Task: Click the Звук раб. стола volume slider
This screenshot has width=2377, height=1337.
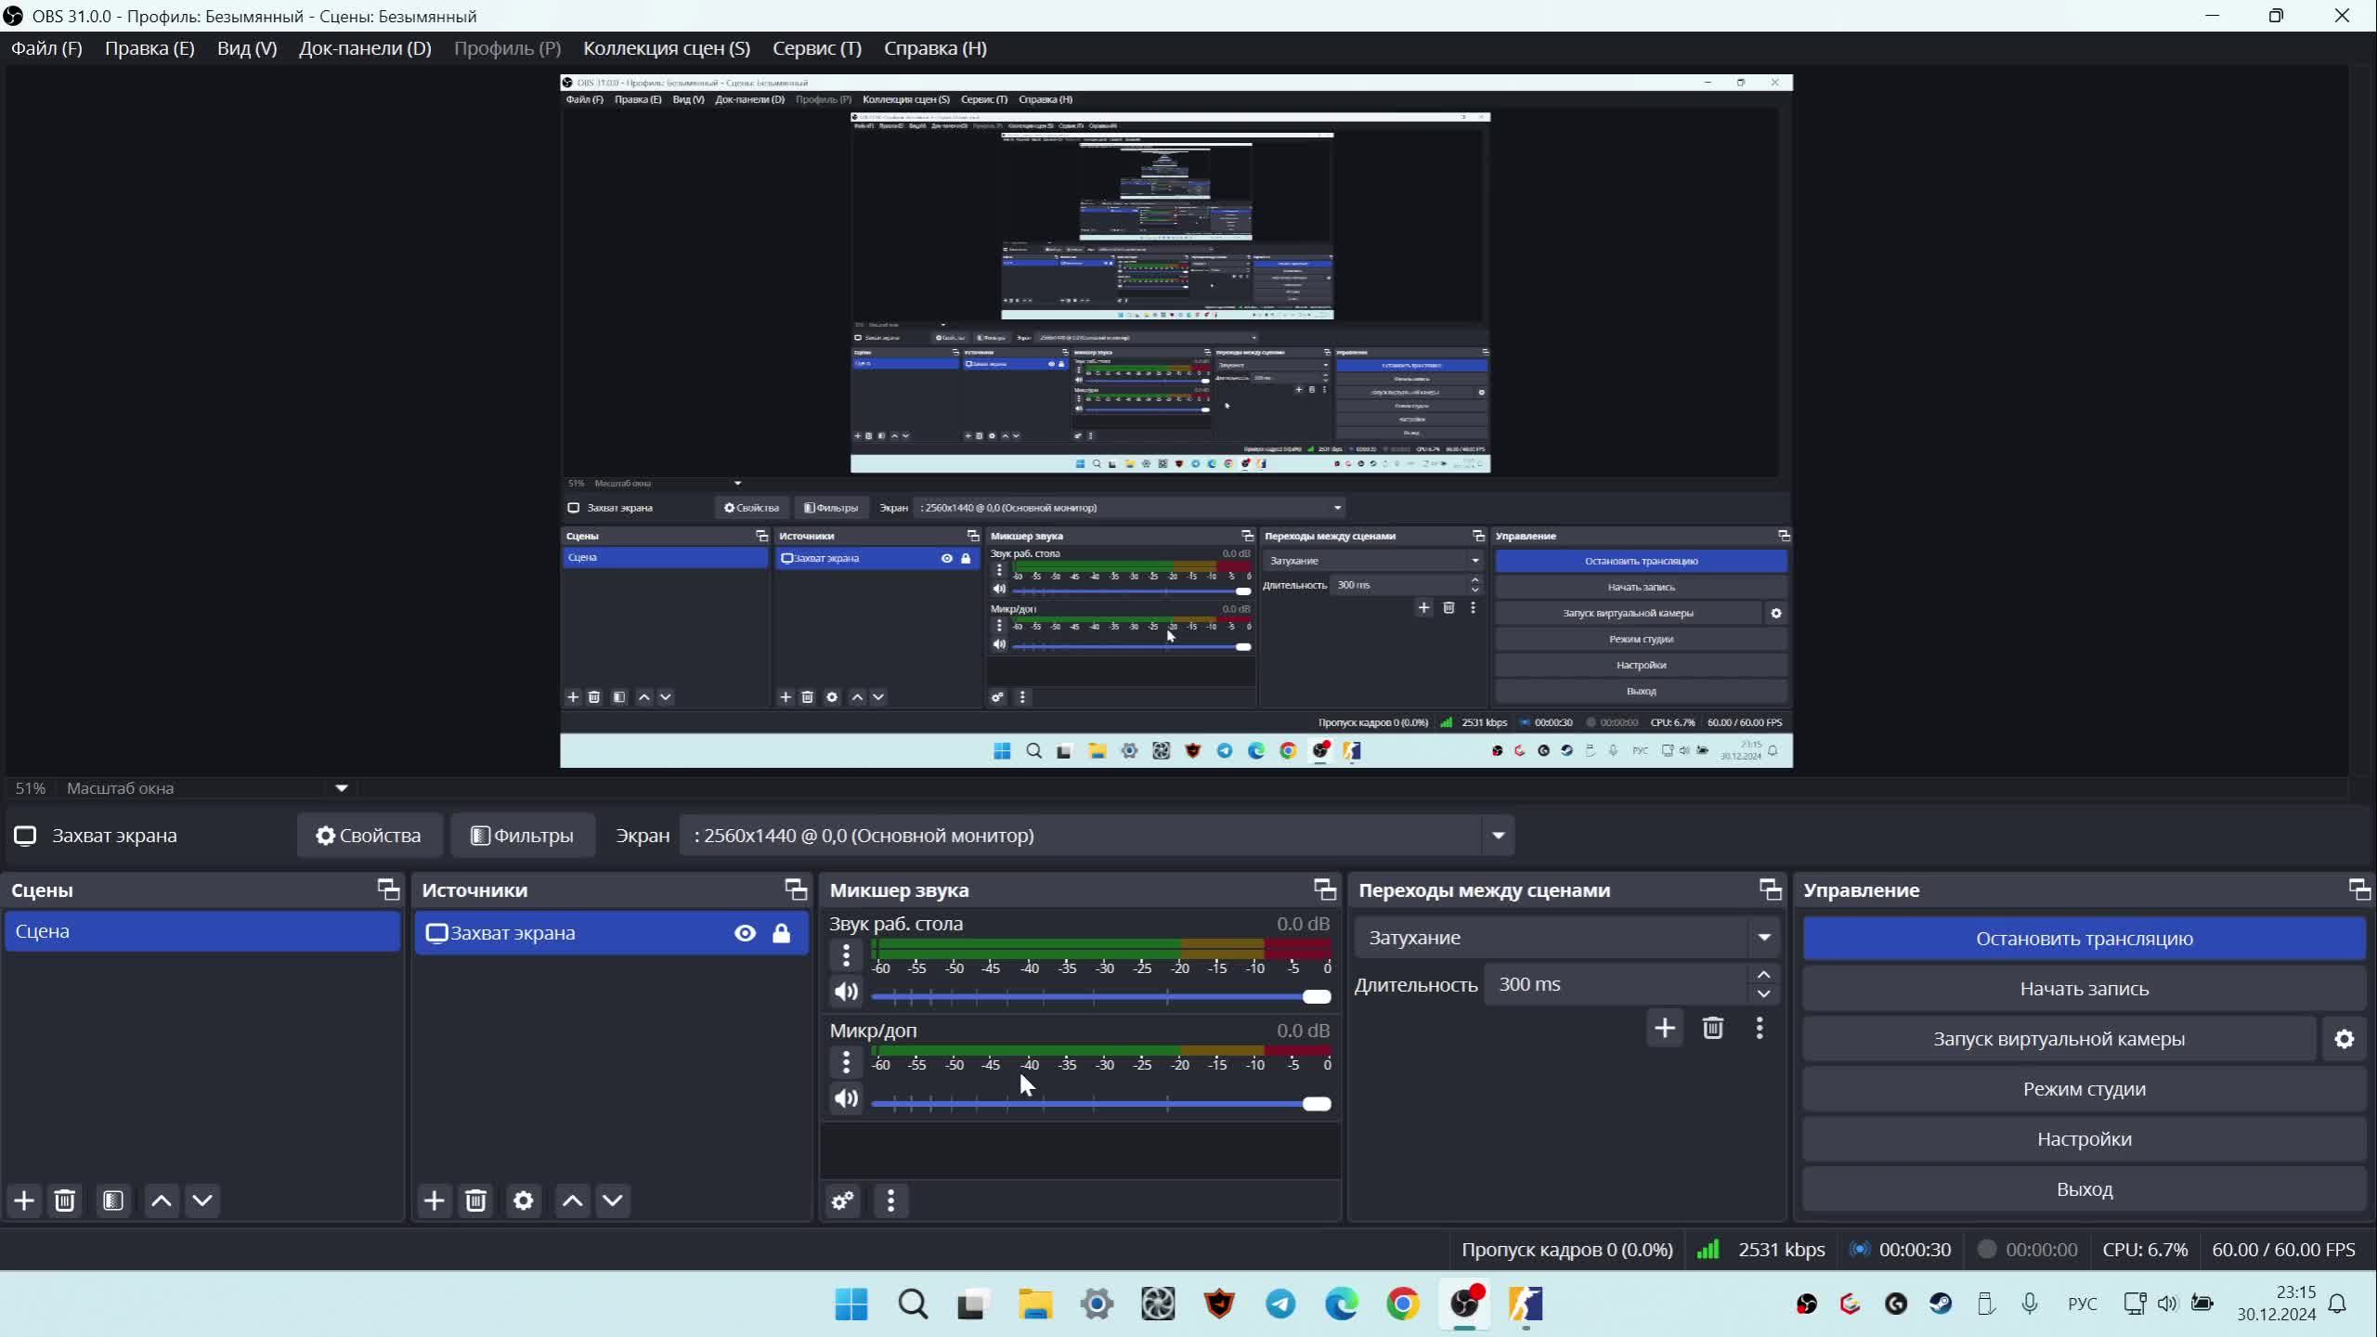Action: pyautogui.click(x=1096, y=996)
